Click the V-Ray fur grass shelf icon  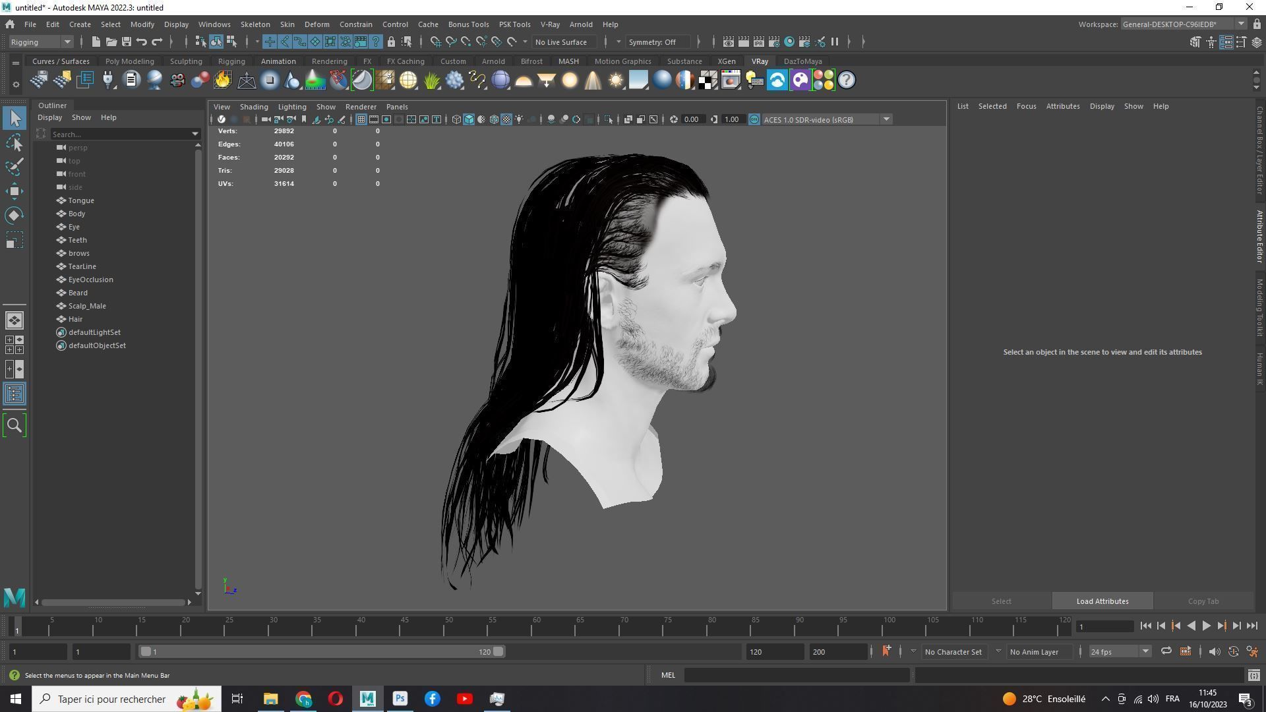(x=431, y=80)
